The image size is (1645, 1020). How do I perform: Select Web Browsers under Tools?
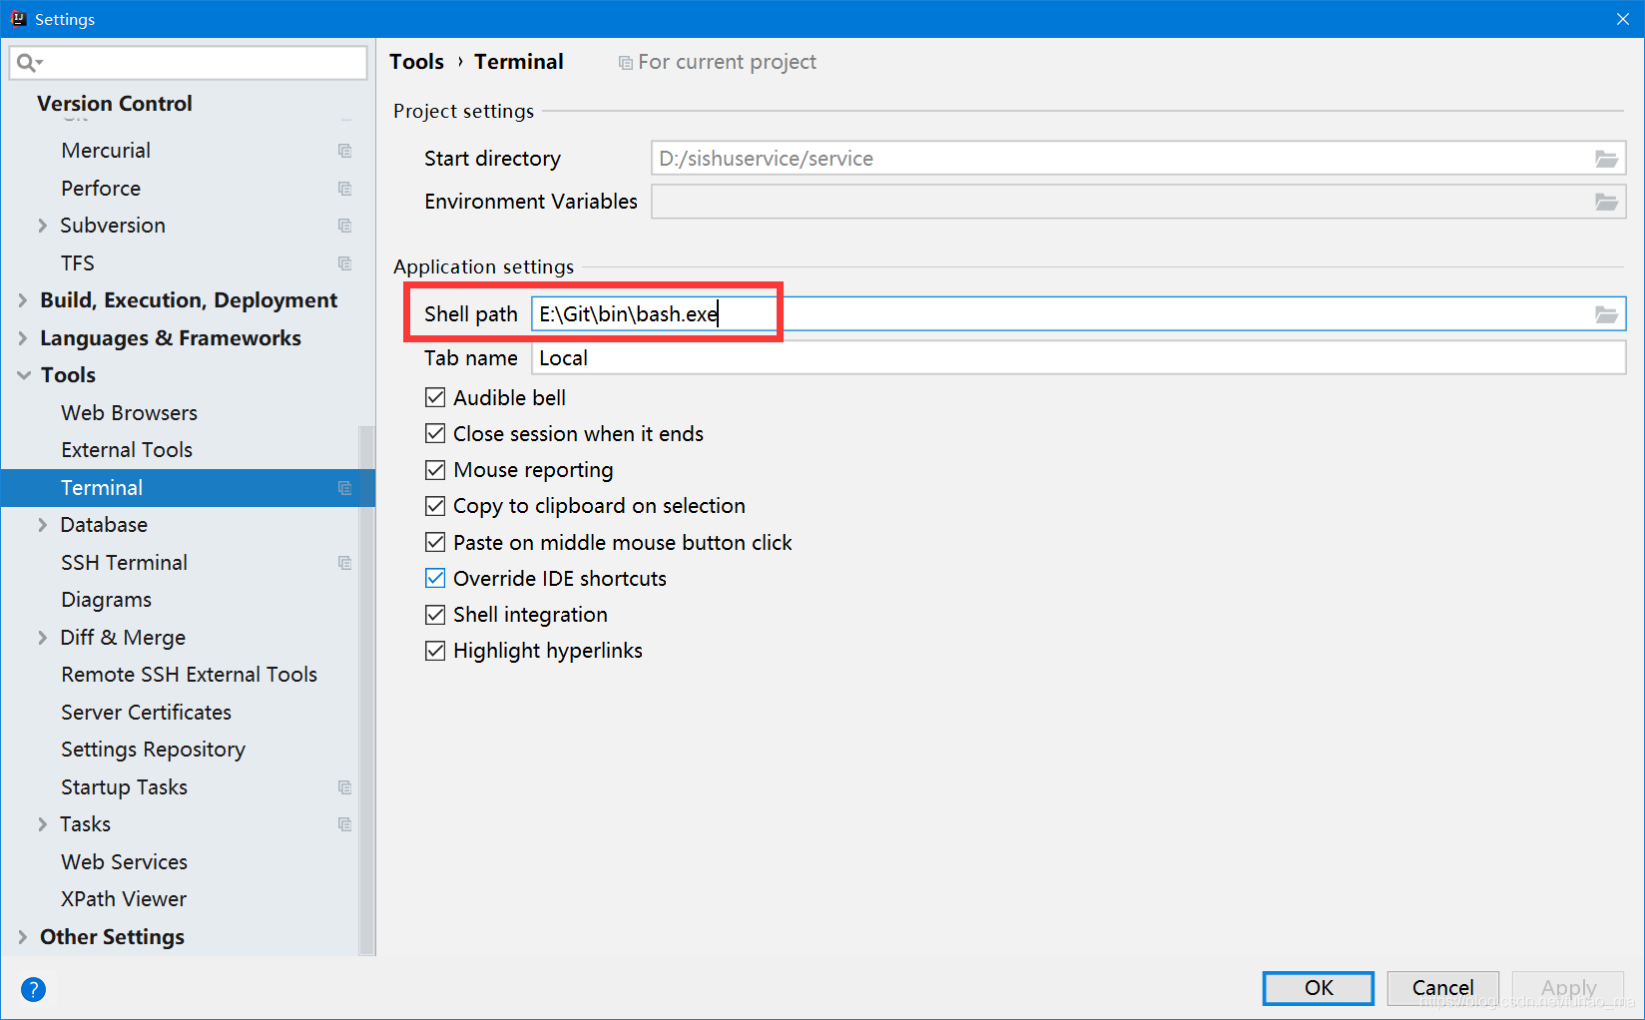(x=129, y=413)
